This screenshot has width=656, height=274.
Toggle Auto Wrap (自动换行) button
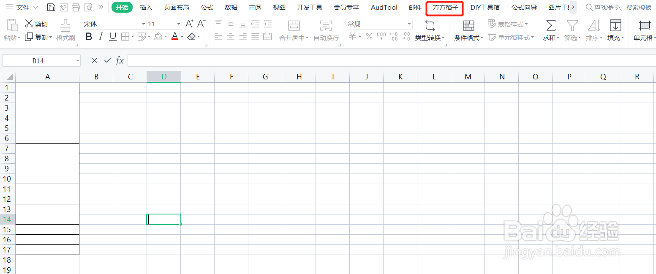pyautogui.click(x=326, y=30)
